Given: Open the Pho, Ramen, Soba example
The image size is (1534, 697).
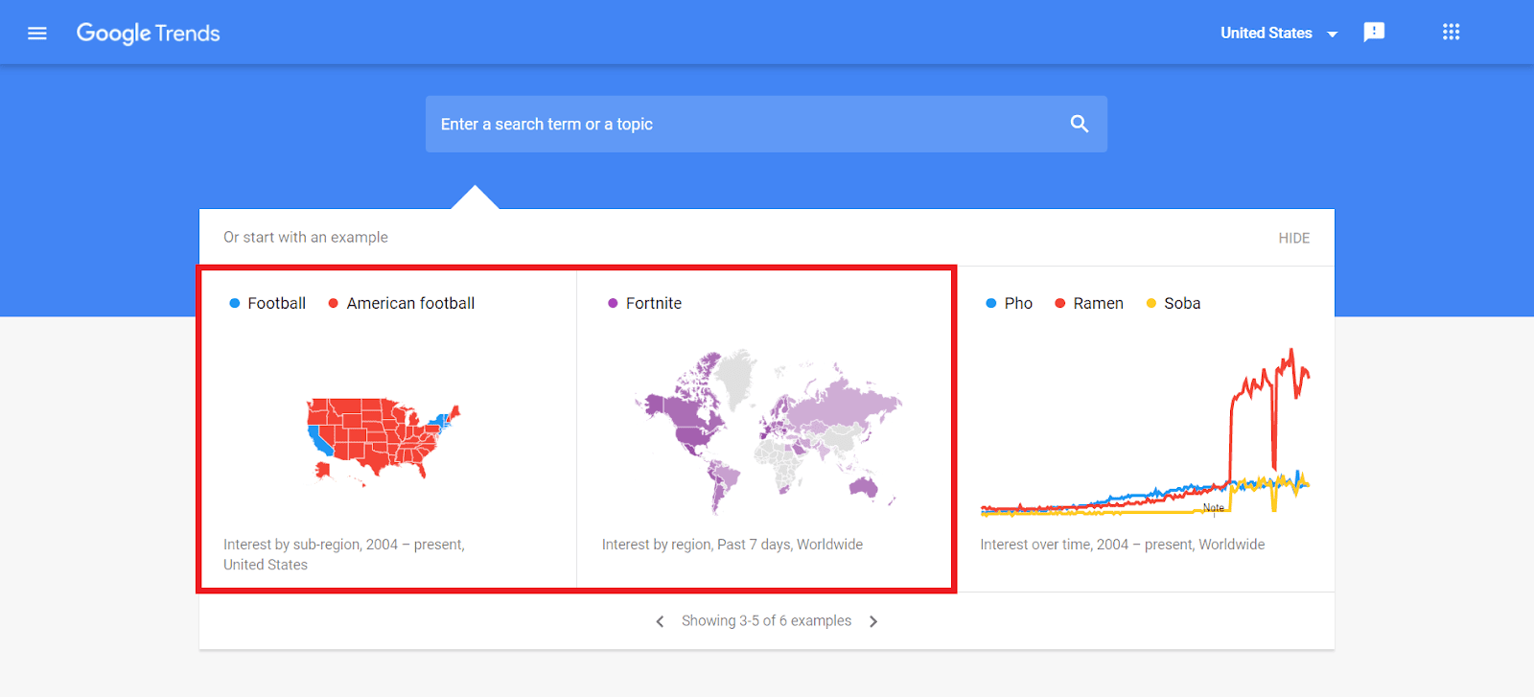Looking at the screenshot, I should coord(1145,430).
